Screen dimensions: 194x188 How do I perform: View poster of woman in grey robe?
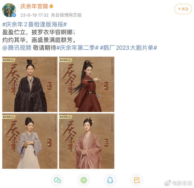tap(30, 141)
